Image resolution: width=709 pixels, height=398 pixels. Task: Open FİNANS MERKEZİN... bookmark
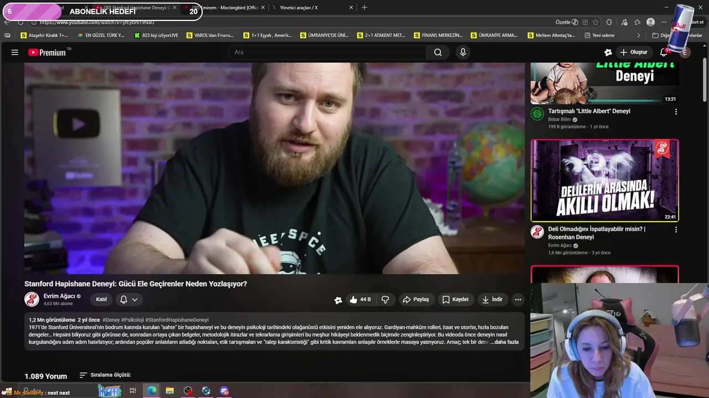[x=438, y=35]
